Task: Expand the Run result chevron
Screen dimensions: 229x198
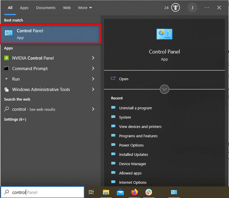Action: pos(93,79)
